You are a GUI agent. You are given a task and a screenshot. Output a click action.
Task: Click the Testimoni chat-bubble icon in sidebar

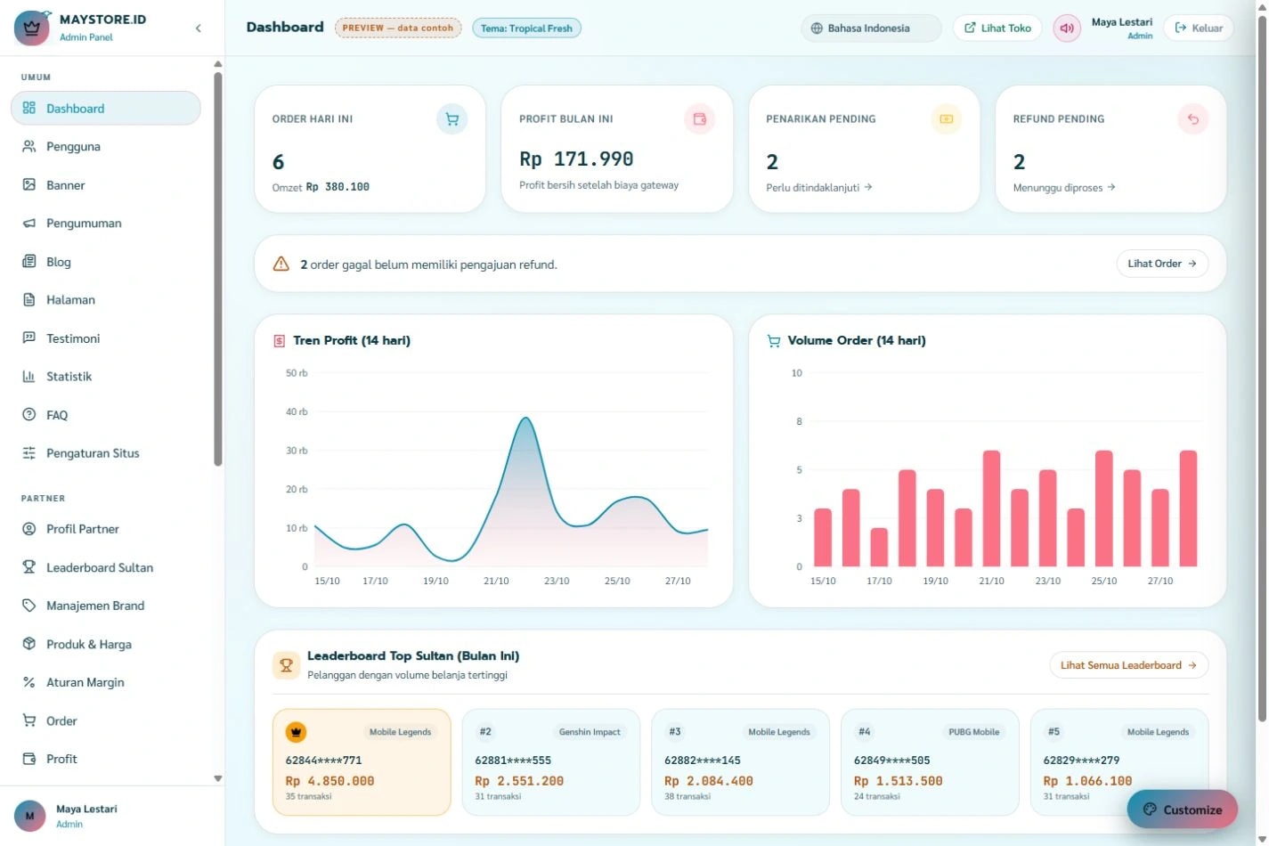[29, 338]
